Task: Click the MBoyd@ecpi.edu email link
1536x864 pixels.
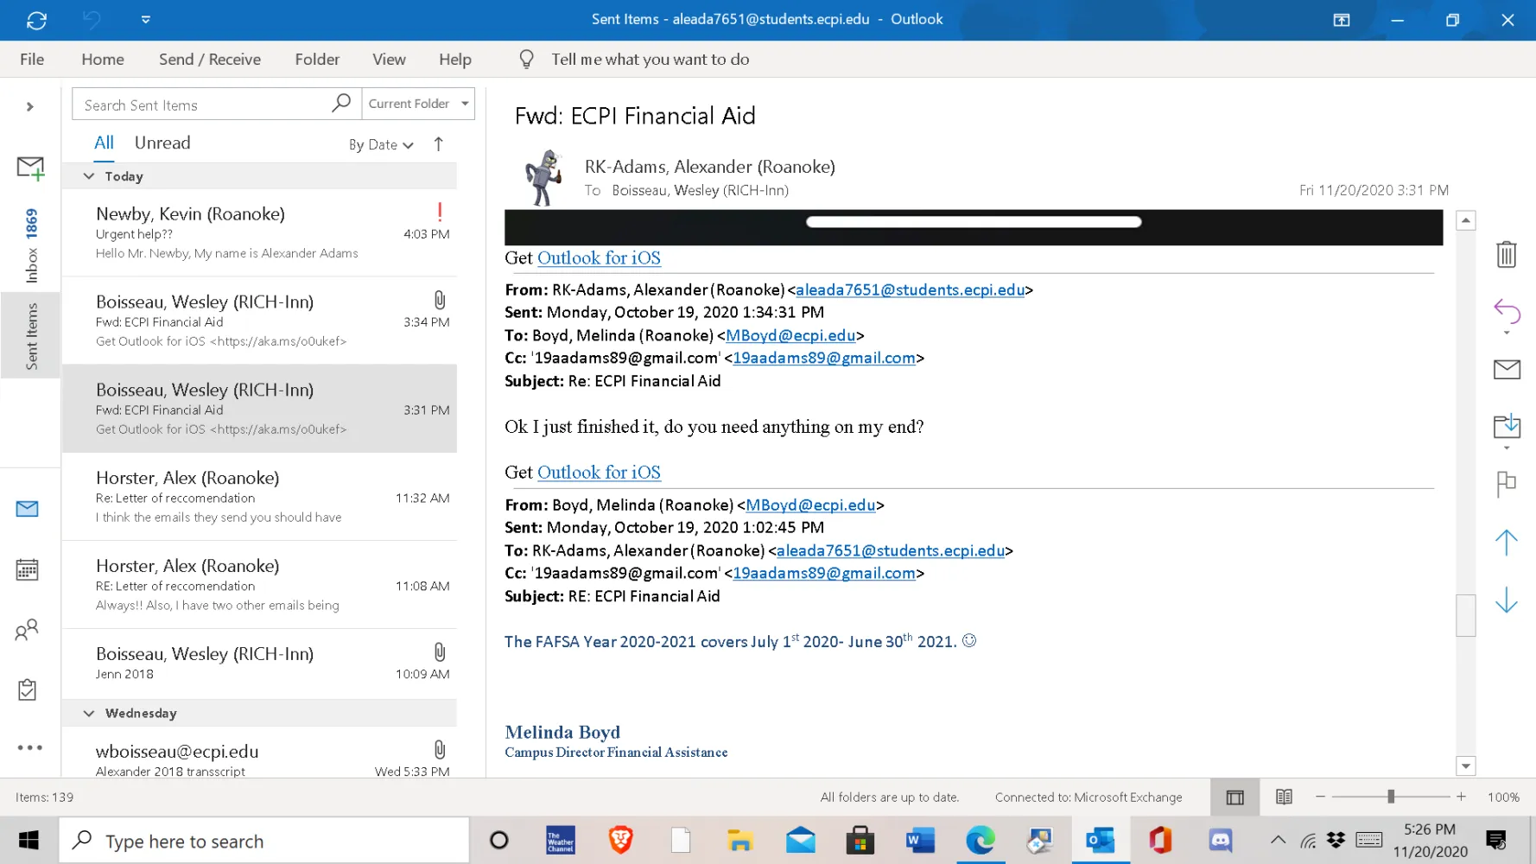Action: coord(790,335)
